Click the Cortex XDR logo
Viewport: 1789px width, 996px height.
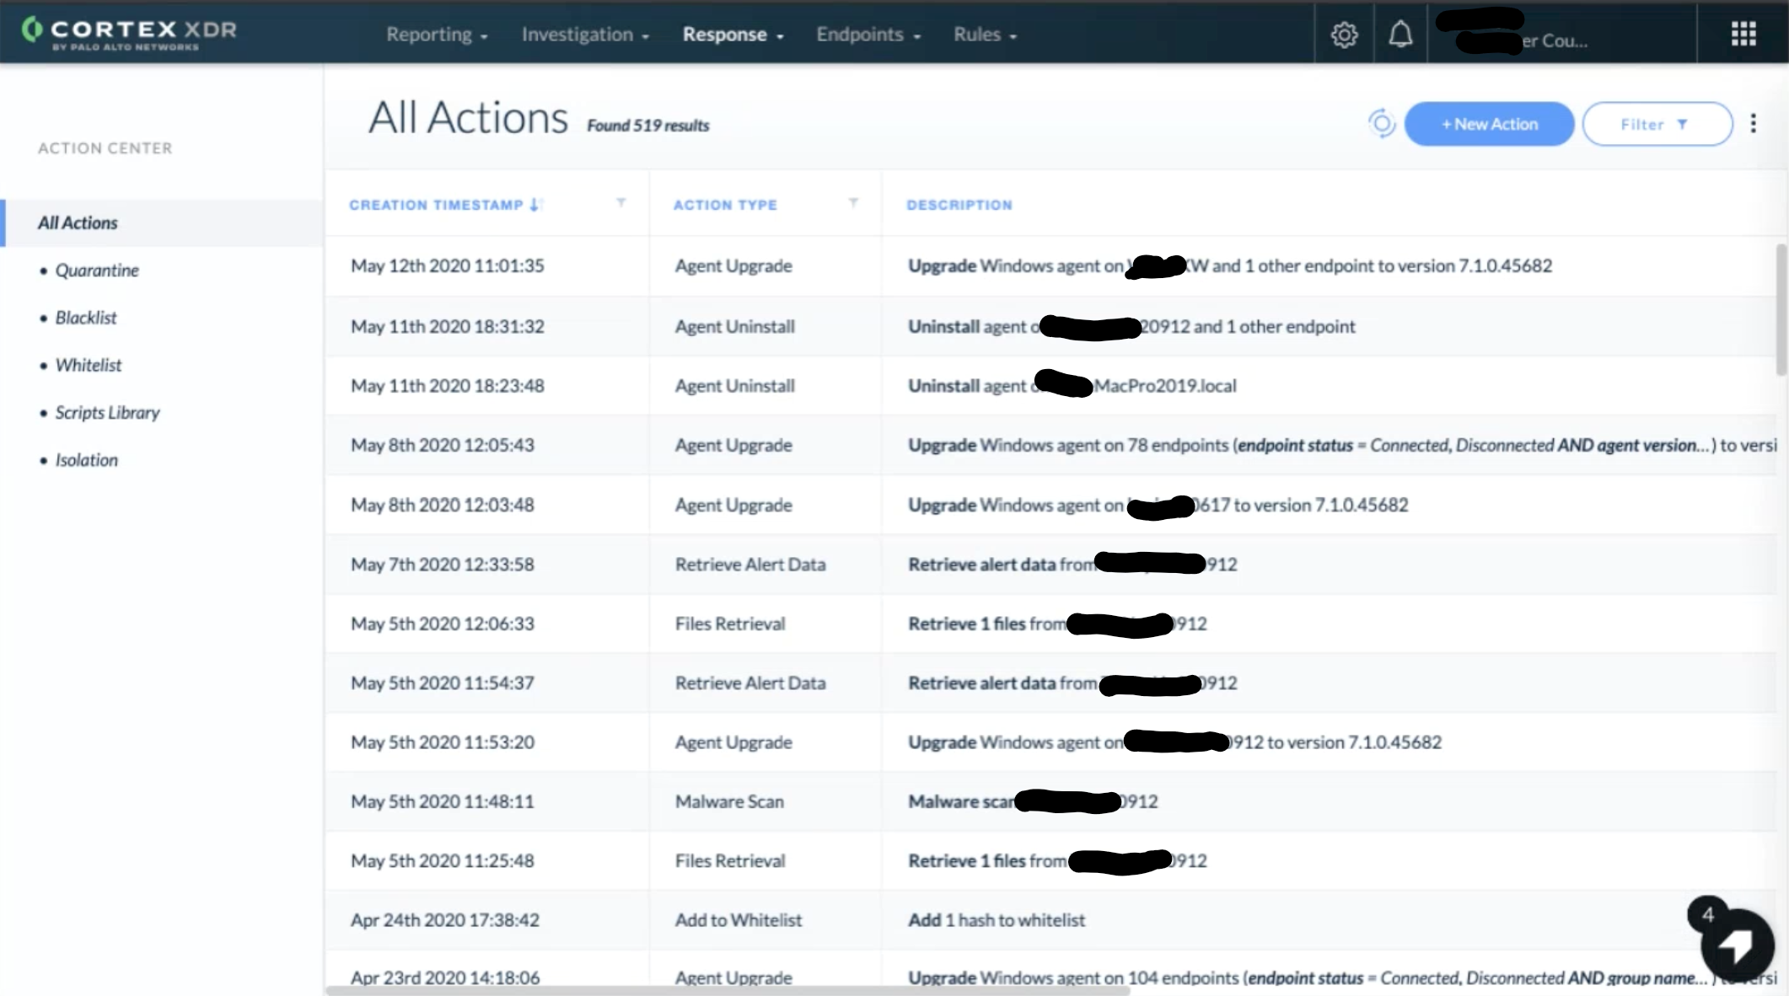pyautogui.click(x=129, y=32)
